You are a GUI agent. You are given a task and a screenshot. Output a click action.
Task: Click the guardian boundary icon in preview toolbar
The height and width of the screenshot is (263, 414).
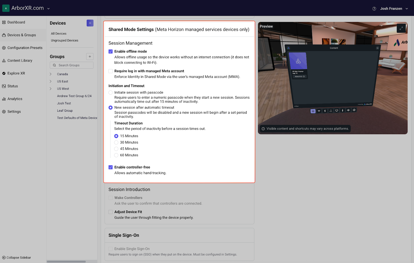(331, 111)
